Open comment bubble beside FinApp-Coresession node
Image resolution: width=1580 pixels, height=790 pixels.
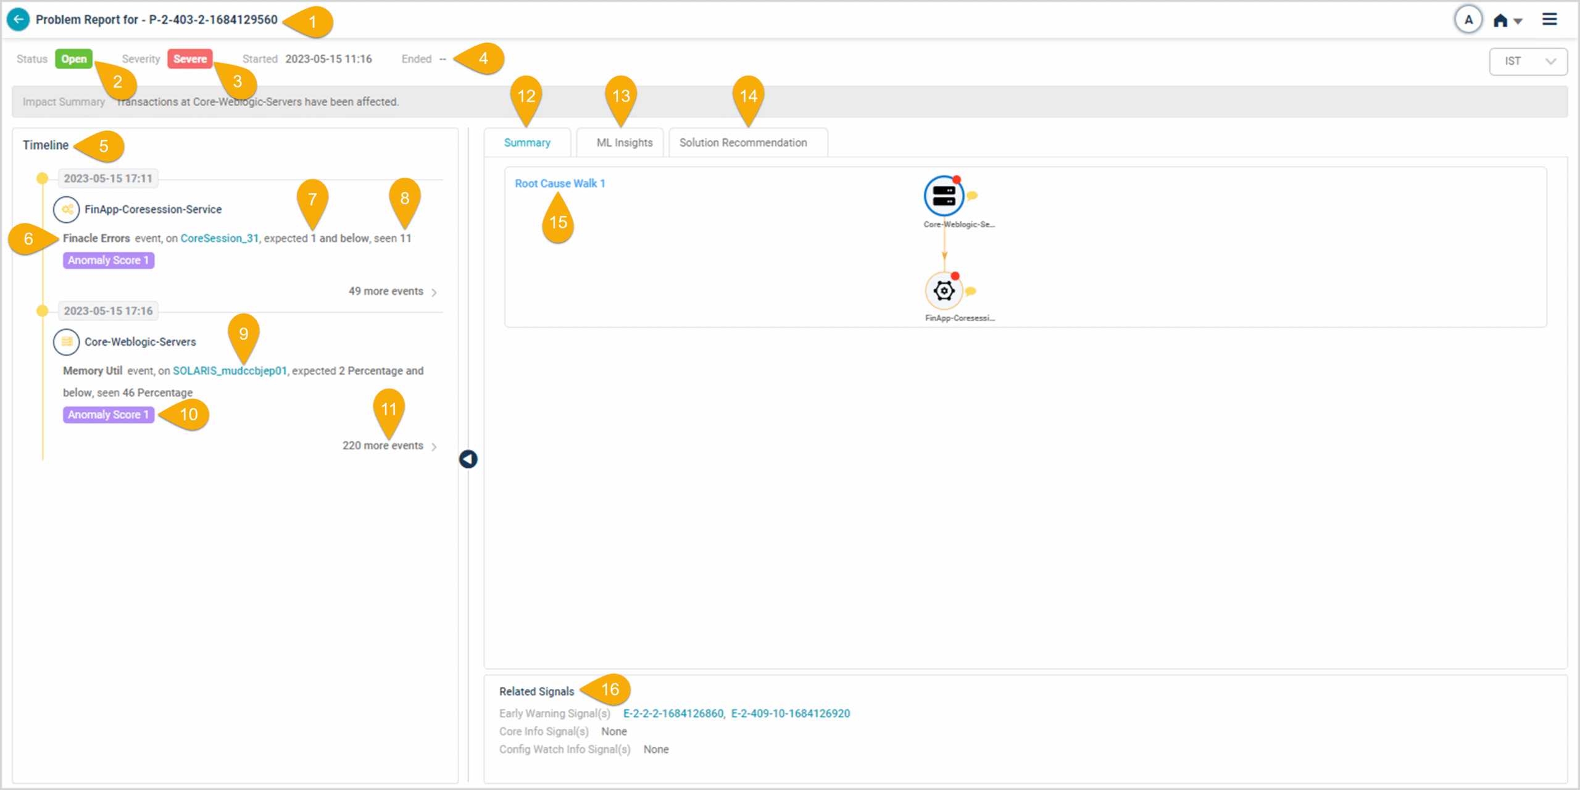coord(970,291)
